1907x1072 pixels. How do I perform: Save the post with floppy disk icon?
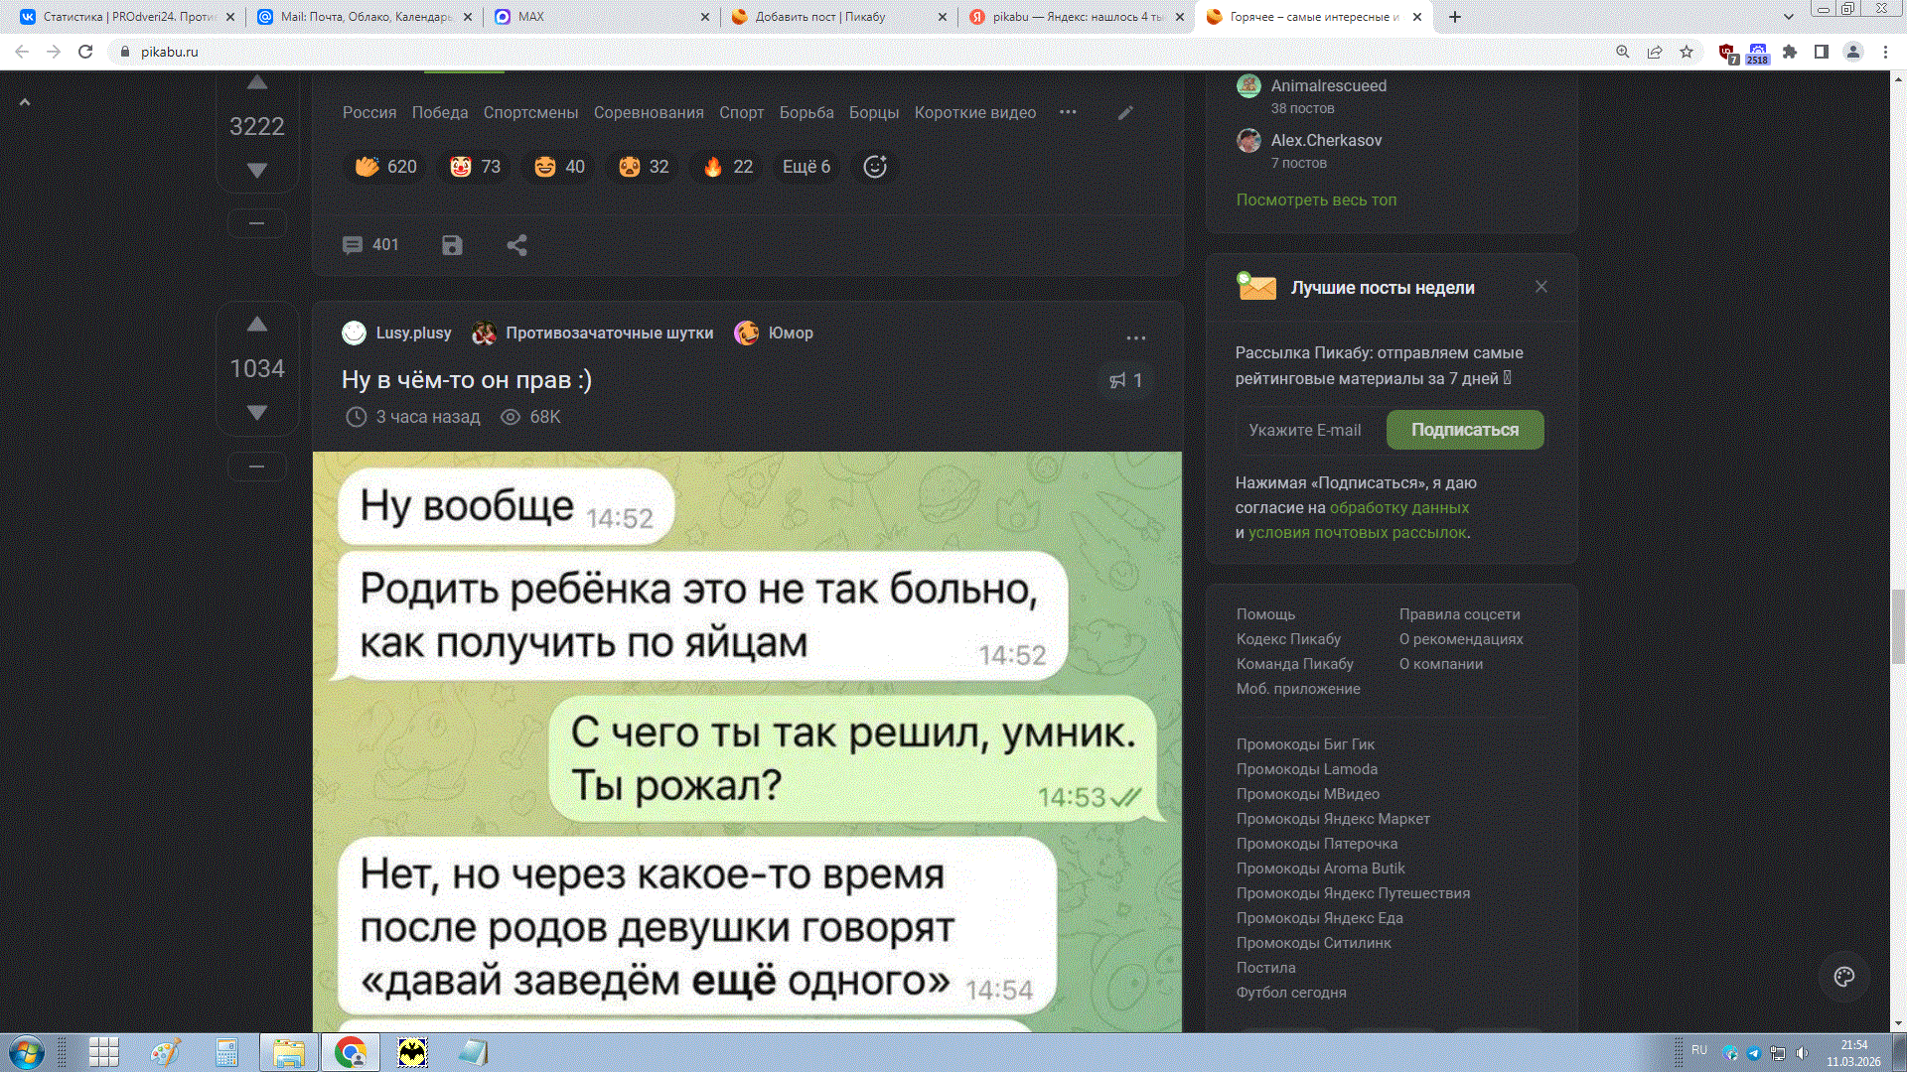[x=452, y=245]
